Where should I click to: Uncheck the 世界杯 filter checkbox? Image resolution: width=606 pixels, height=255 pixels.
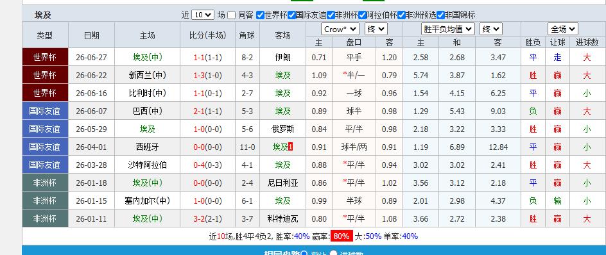click(x=260, y=15)
